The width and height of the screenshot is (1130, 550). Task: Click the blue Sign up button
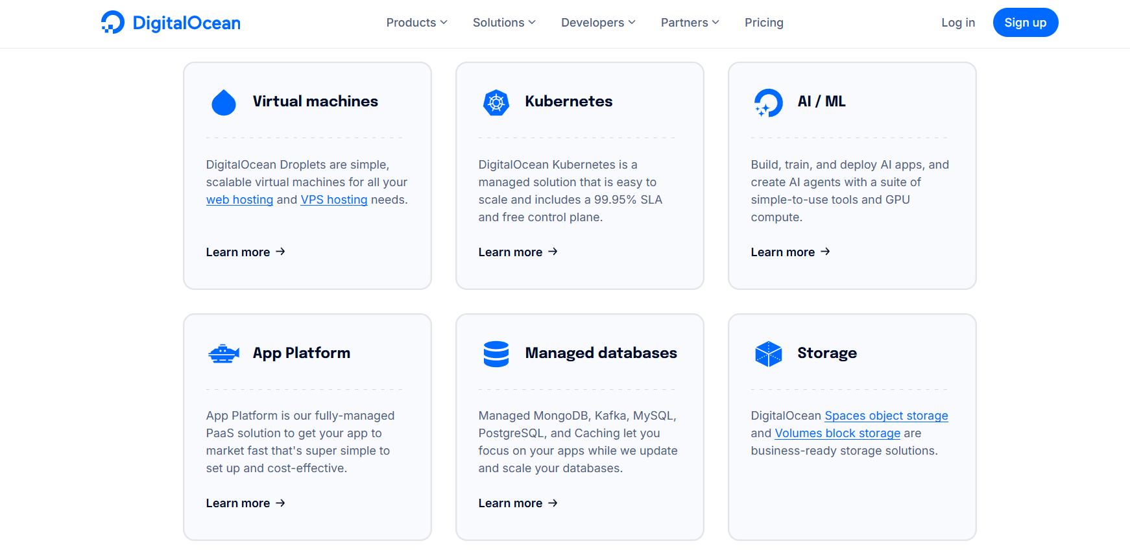(1026, 23)
